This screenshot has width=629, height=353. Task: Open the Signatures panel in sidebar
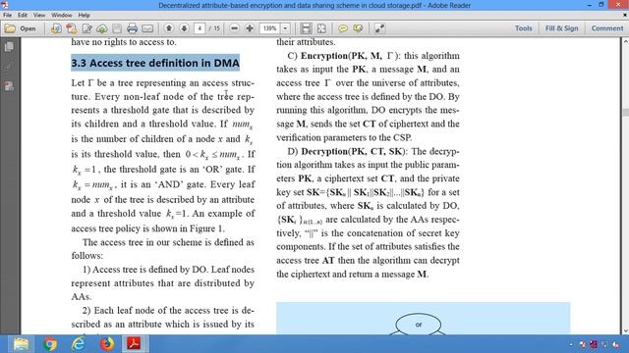coord(9,86)
